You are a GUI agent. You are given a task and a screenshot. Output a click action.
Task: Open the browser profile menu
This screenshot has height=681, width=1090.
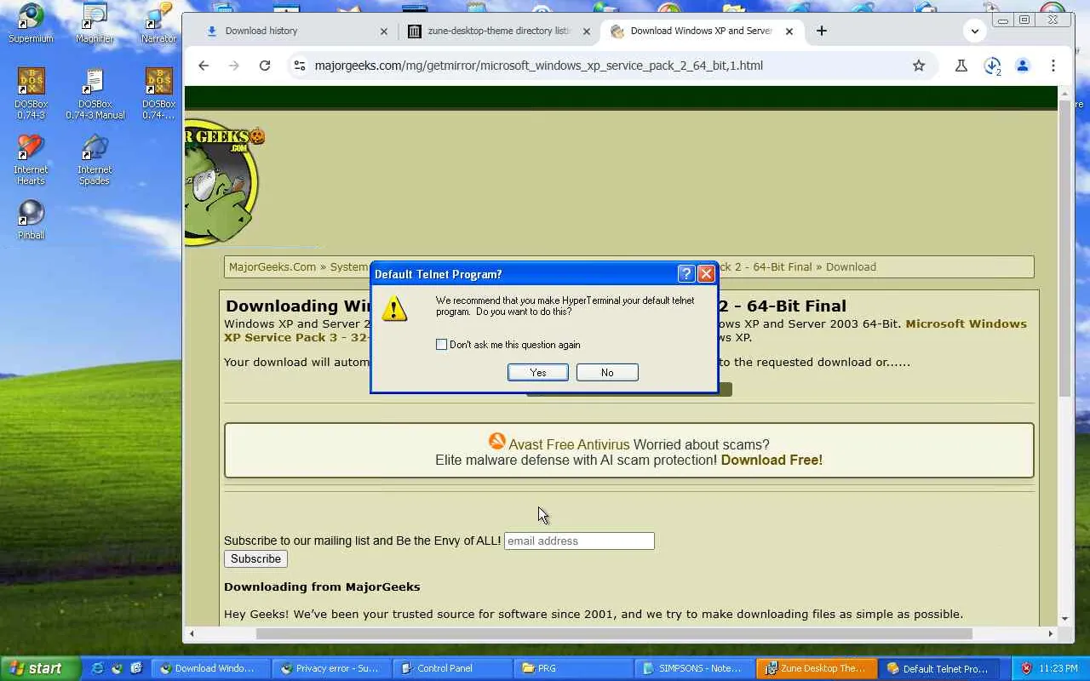(1023, 66)
